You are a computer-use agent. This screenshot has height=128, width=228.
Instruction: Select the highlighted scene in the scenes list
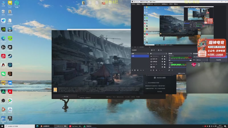point(140,56)
